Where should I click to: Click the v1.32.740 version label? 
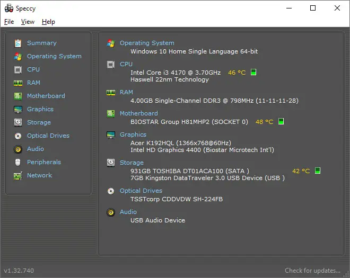pyautogui.click(x=19, y=271)
